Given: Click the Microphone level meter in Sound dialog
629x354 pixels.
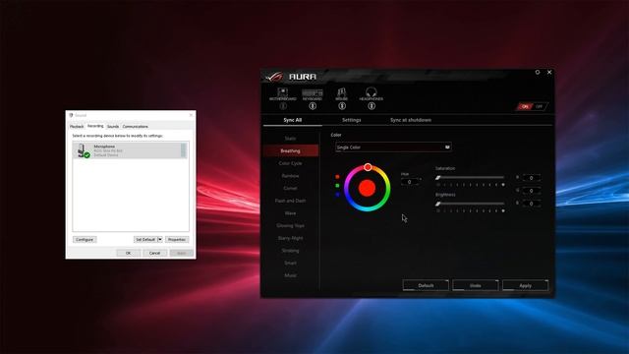Looking at the screenshot, I should tap(184, 150).
